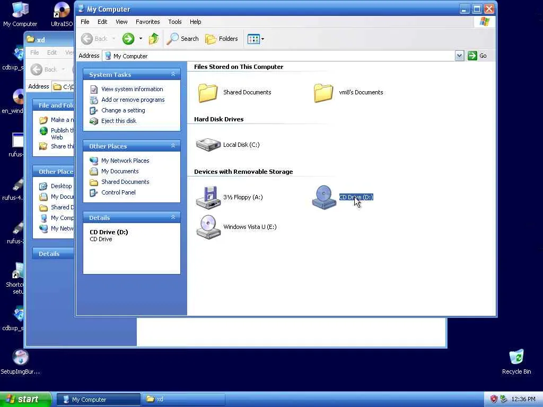Viewport: 543px width, 407px height.
Task: Click the en_wind disc image desktop icon
Action: pos(13,101)
